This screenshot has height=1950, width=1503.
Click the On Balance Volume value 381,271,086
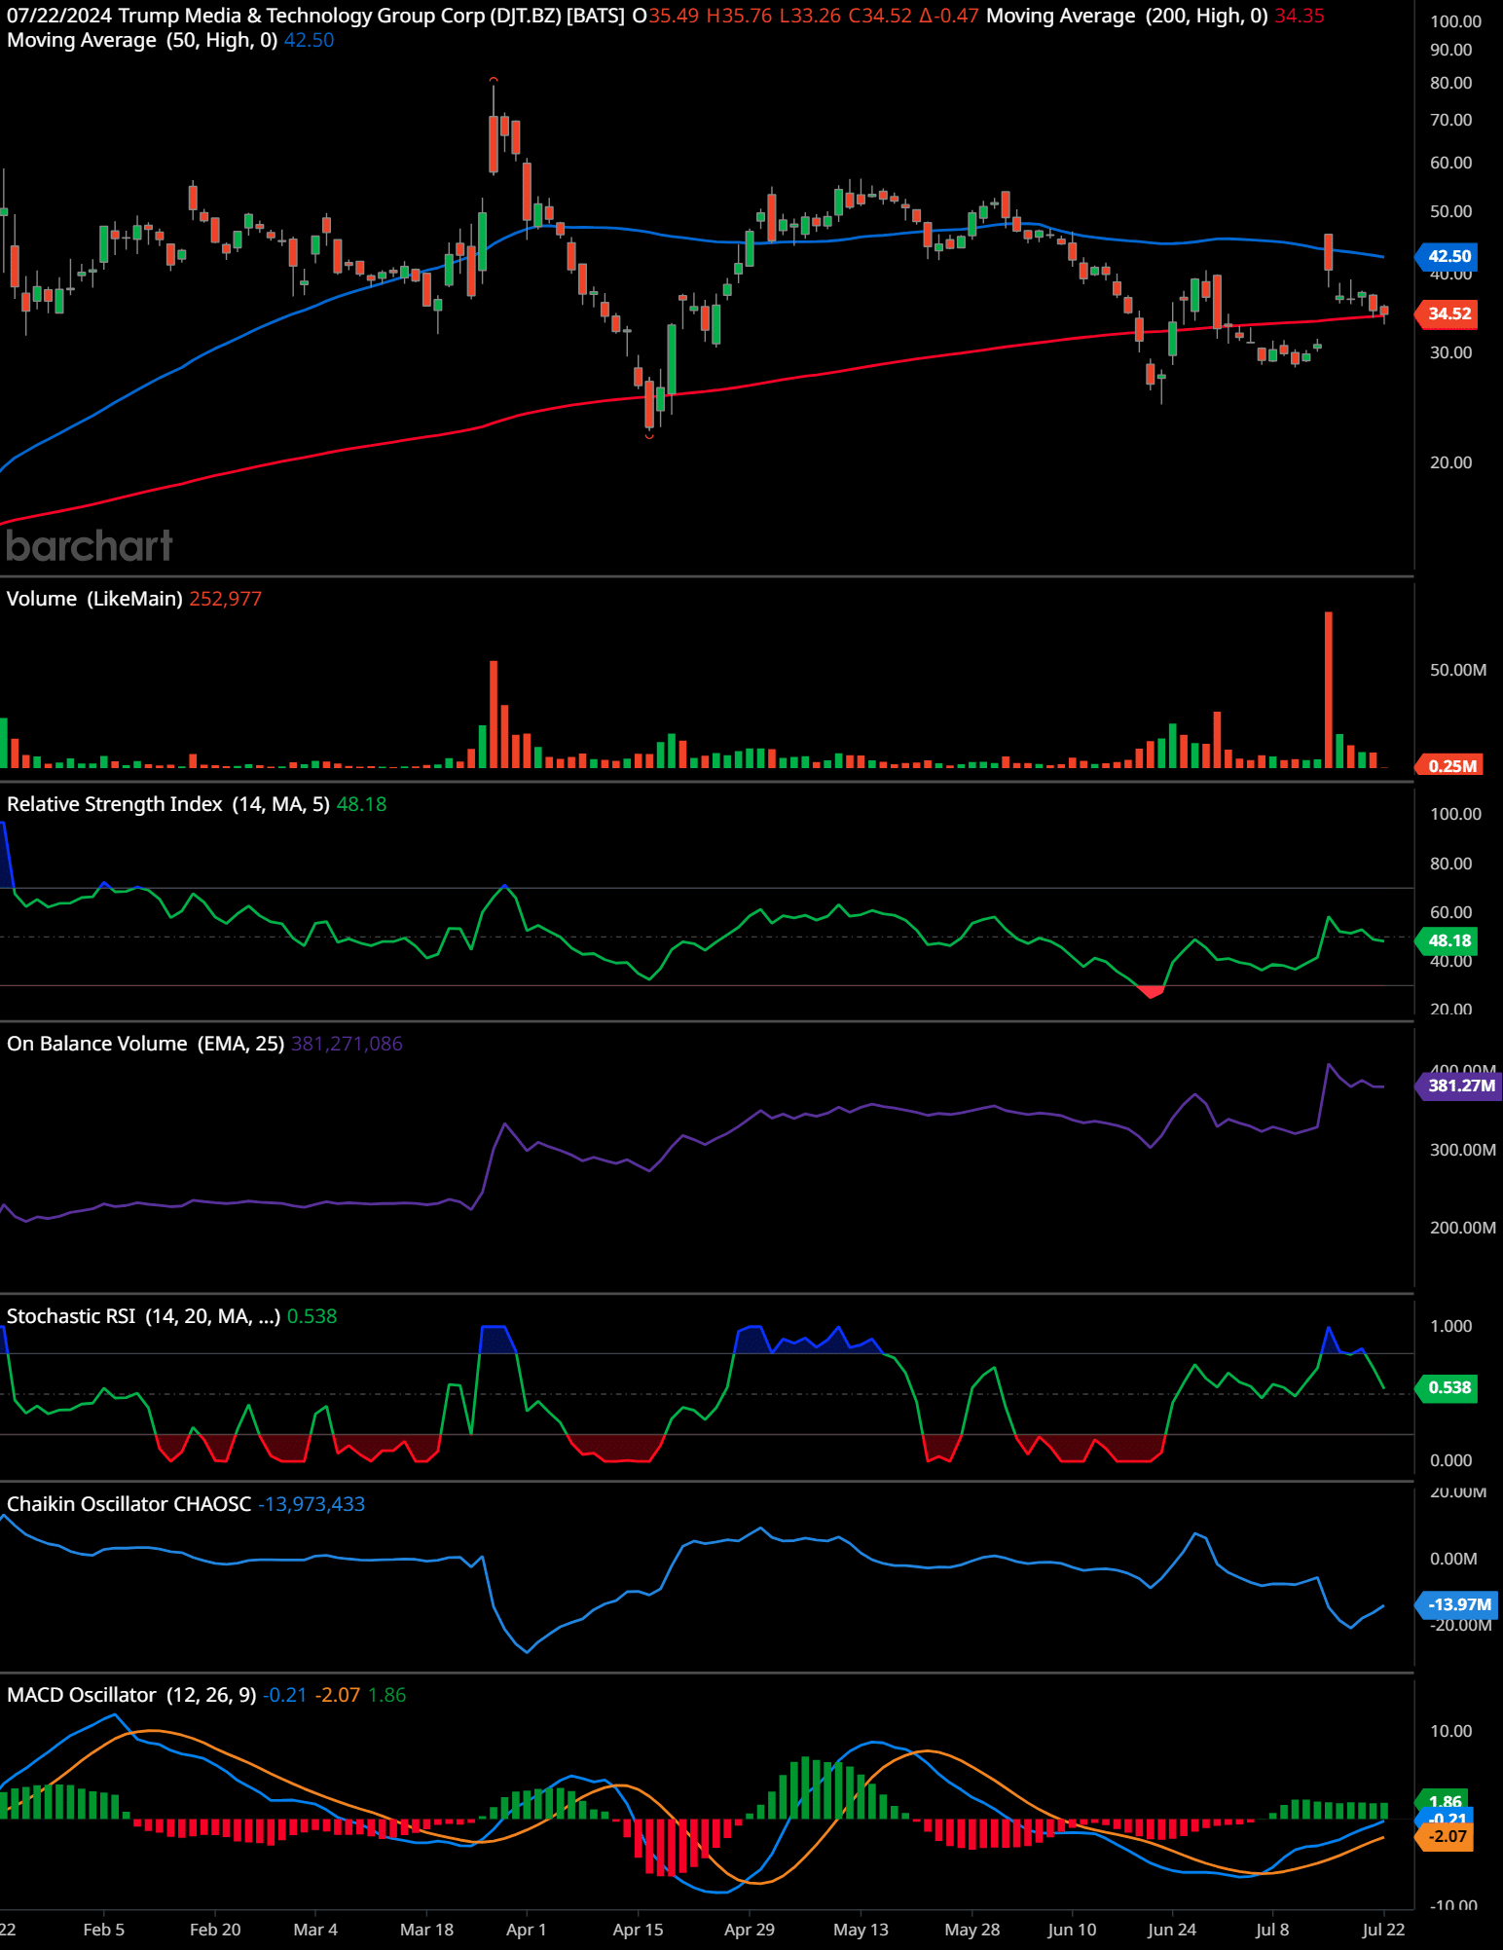pyautogui.click(x=347, y=1044)
